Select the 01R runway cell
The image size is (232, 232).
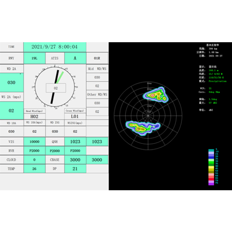point(97,58)
